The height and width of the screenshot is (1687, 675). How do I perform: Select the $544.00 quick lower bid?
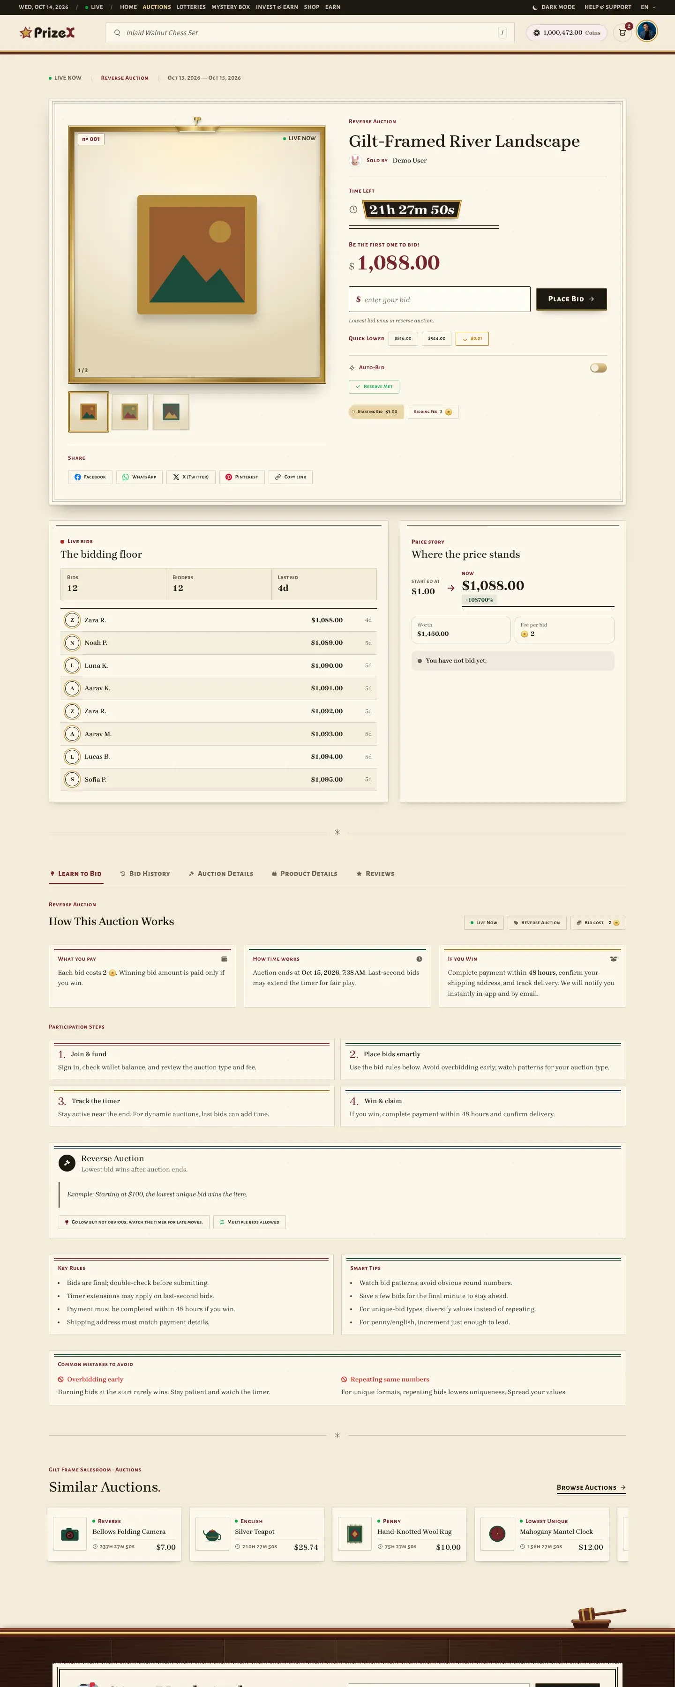[436, 339]
